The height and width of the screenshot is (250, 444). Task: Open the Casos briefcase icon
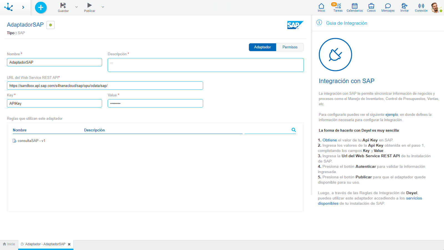click(371, 6)
